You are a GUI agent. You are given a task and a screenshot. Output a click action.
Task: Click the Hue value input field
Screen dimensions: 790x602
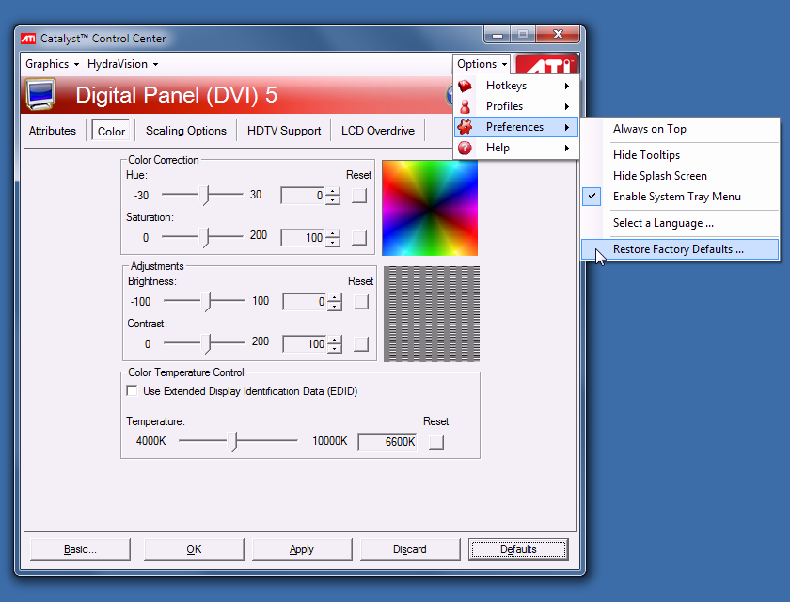(303, 195)
